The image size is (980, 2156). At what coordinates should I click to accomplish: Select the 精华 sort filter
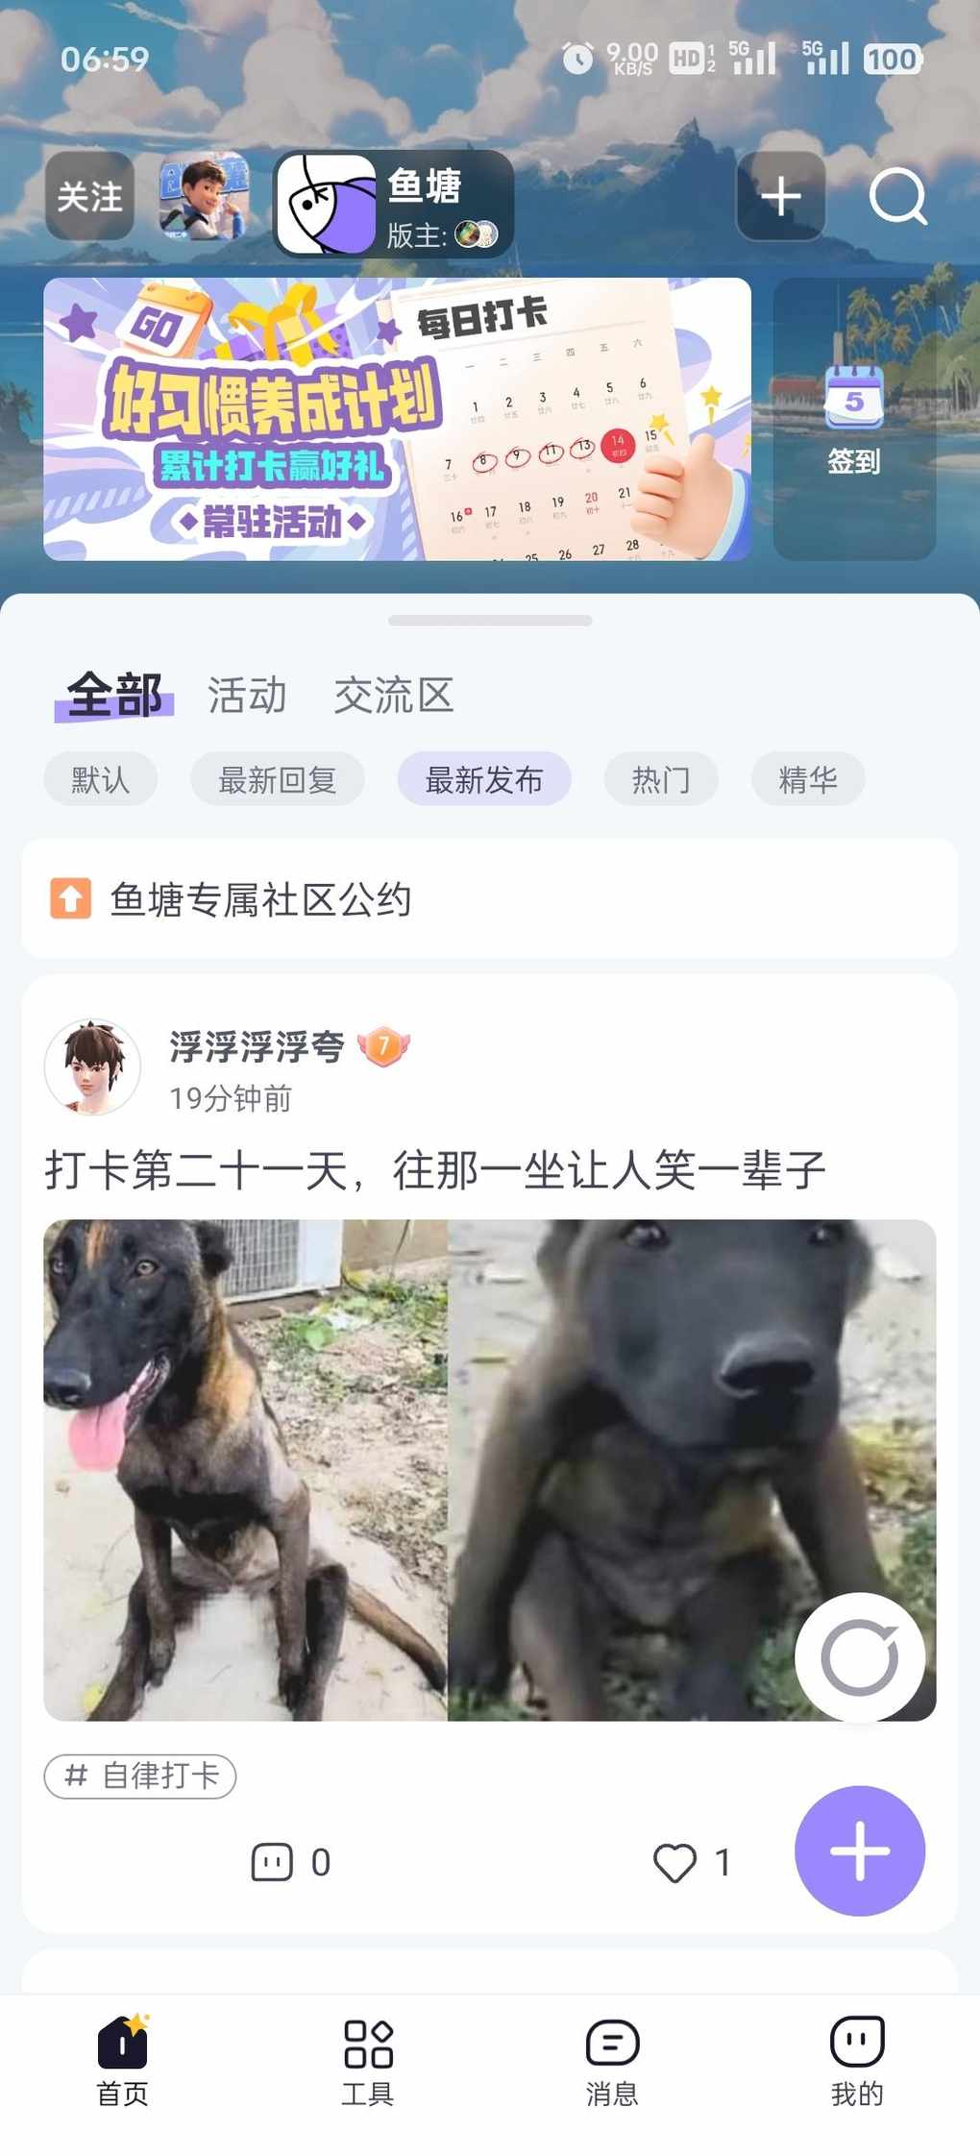[x=808, y=779]
